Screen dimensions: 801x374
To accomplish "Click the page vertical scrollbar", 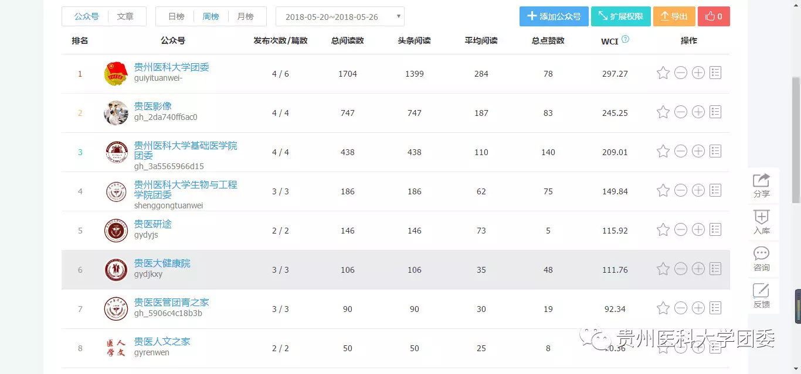I will pos(796,140).
